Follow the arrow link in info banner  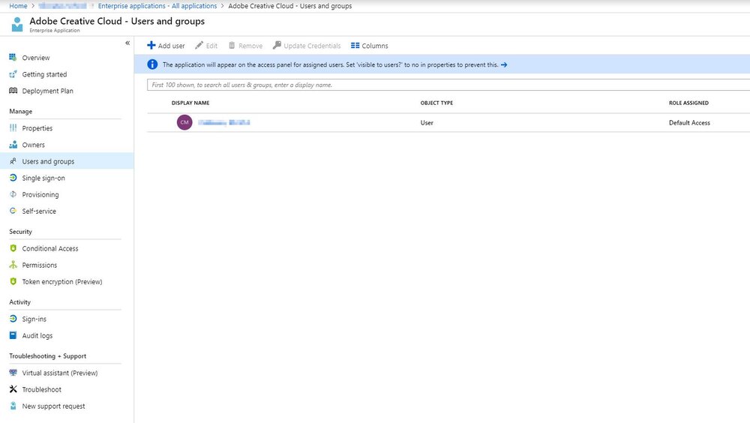(504, 64)
